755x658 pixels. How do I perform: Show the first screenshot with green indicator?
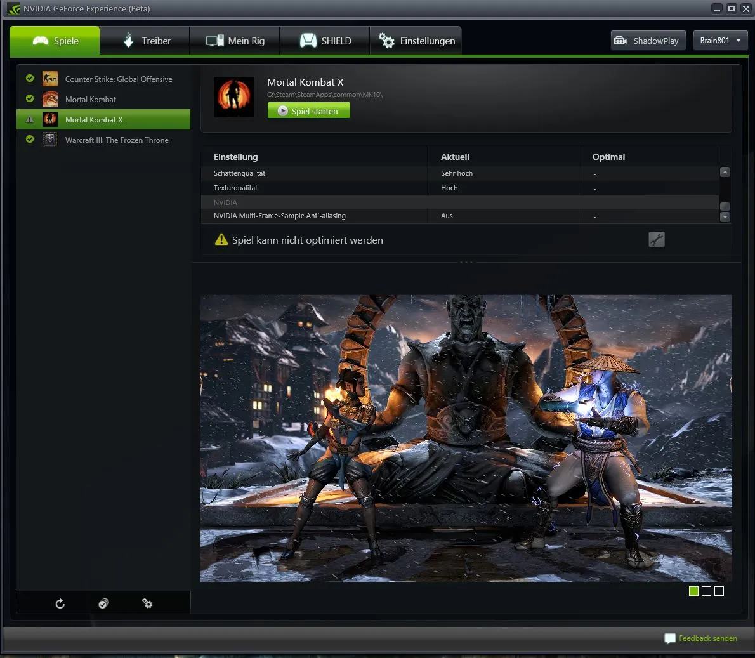click(x=693, y=591)
